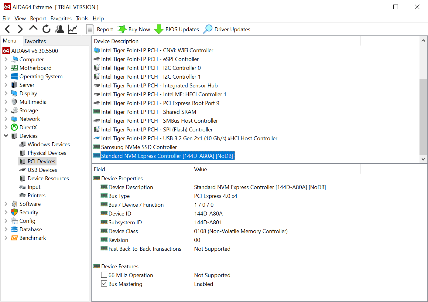Click the Refresh icon in toolbar
The height and width of the screenshot is (302, 428).
tap(46, 29)
